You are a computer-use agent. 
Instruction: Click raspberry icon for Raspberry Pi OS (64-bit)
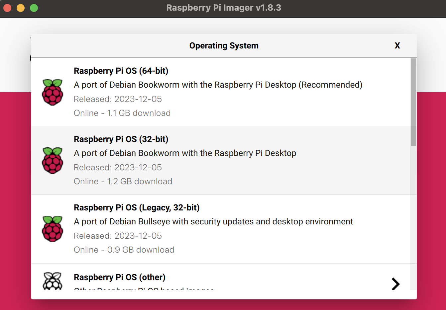(53, 92)
